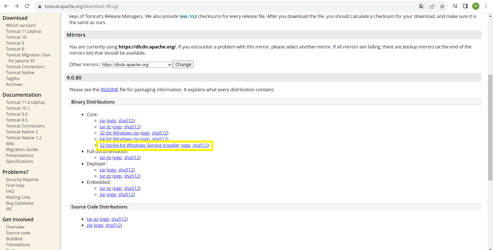Open the translate page icon
This screenshot has width=493, height=250.
coord(422,6)
